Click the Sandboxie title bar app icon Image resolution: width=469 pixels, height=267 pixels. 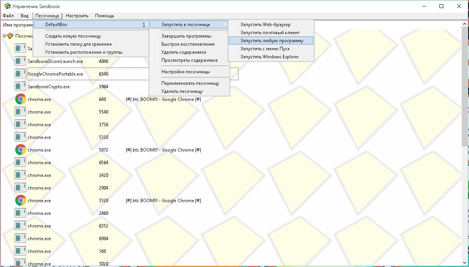coord(7,7)
